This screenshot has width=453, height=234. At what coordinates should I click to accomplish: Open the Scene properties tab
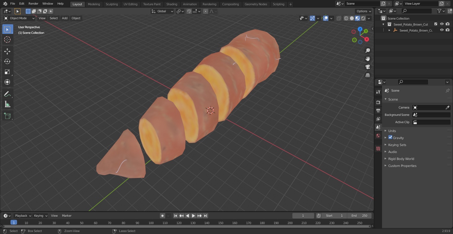point(378,127)
